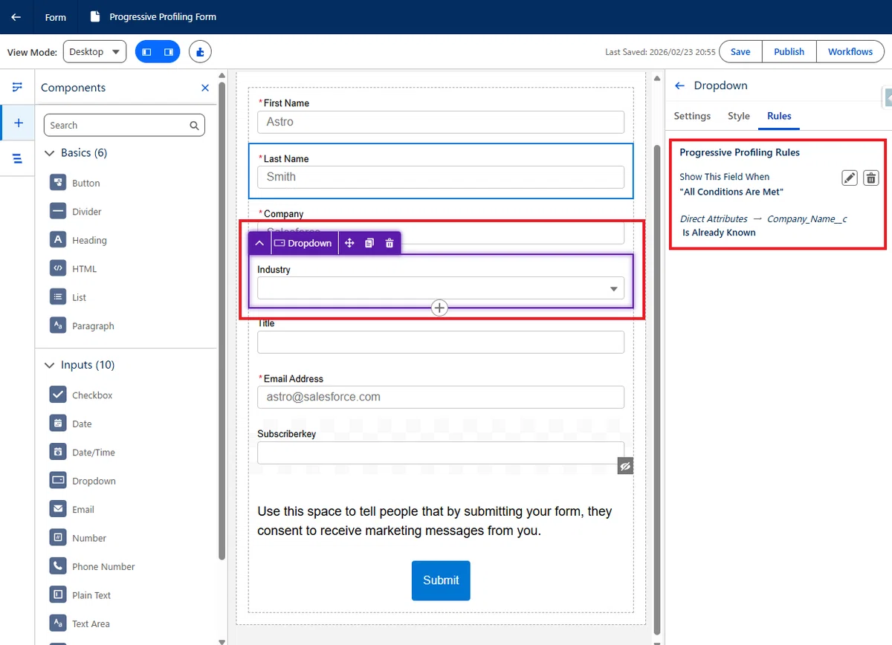
Task: Select the Date component icon
Action: point(58,424)
